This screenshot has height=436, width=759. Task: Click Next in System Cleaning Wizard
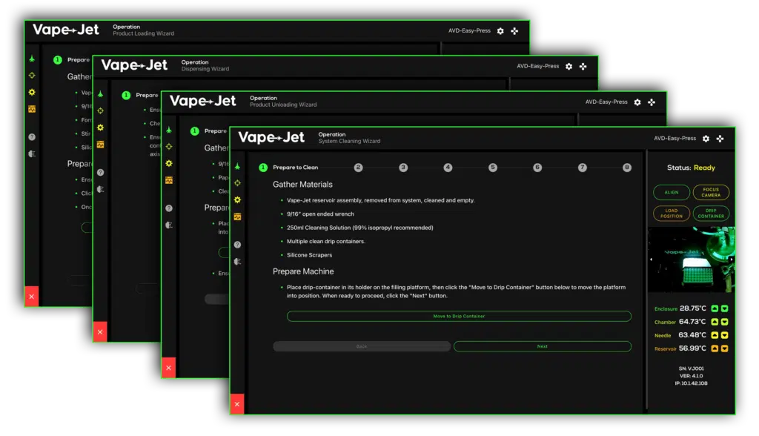point(542,346)
